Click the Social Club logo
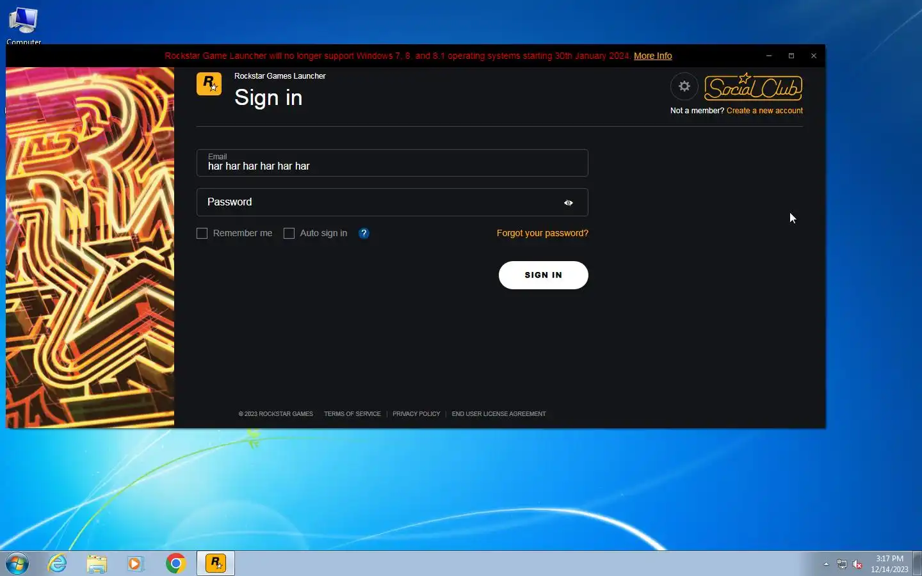The height and width of the screenshot is (576, 922). 753,87
